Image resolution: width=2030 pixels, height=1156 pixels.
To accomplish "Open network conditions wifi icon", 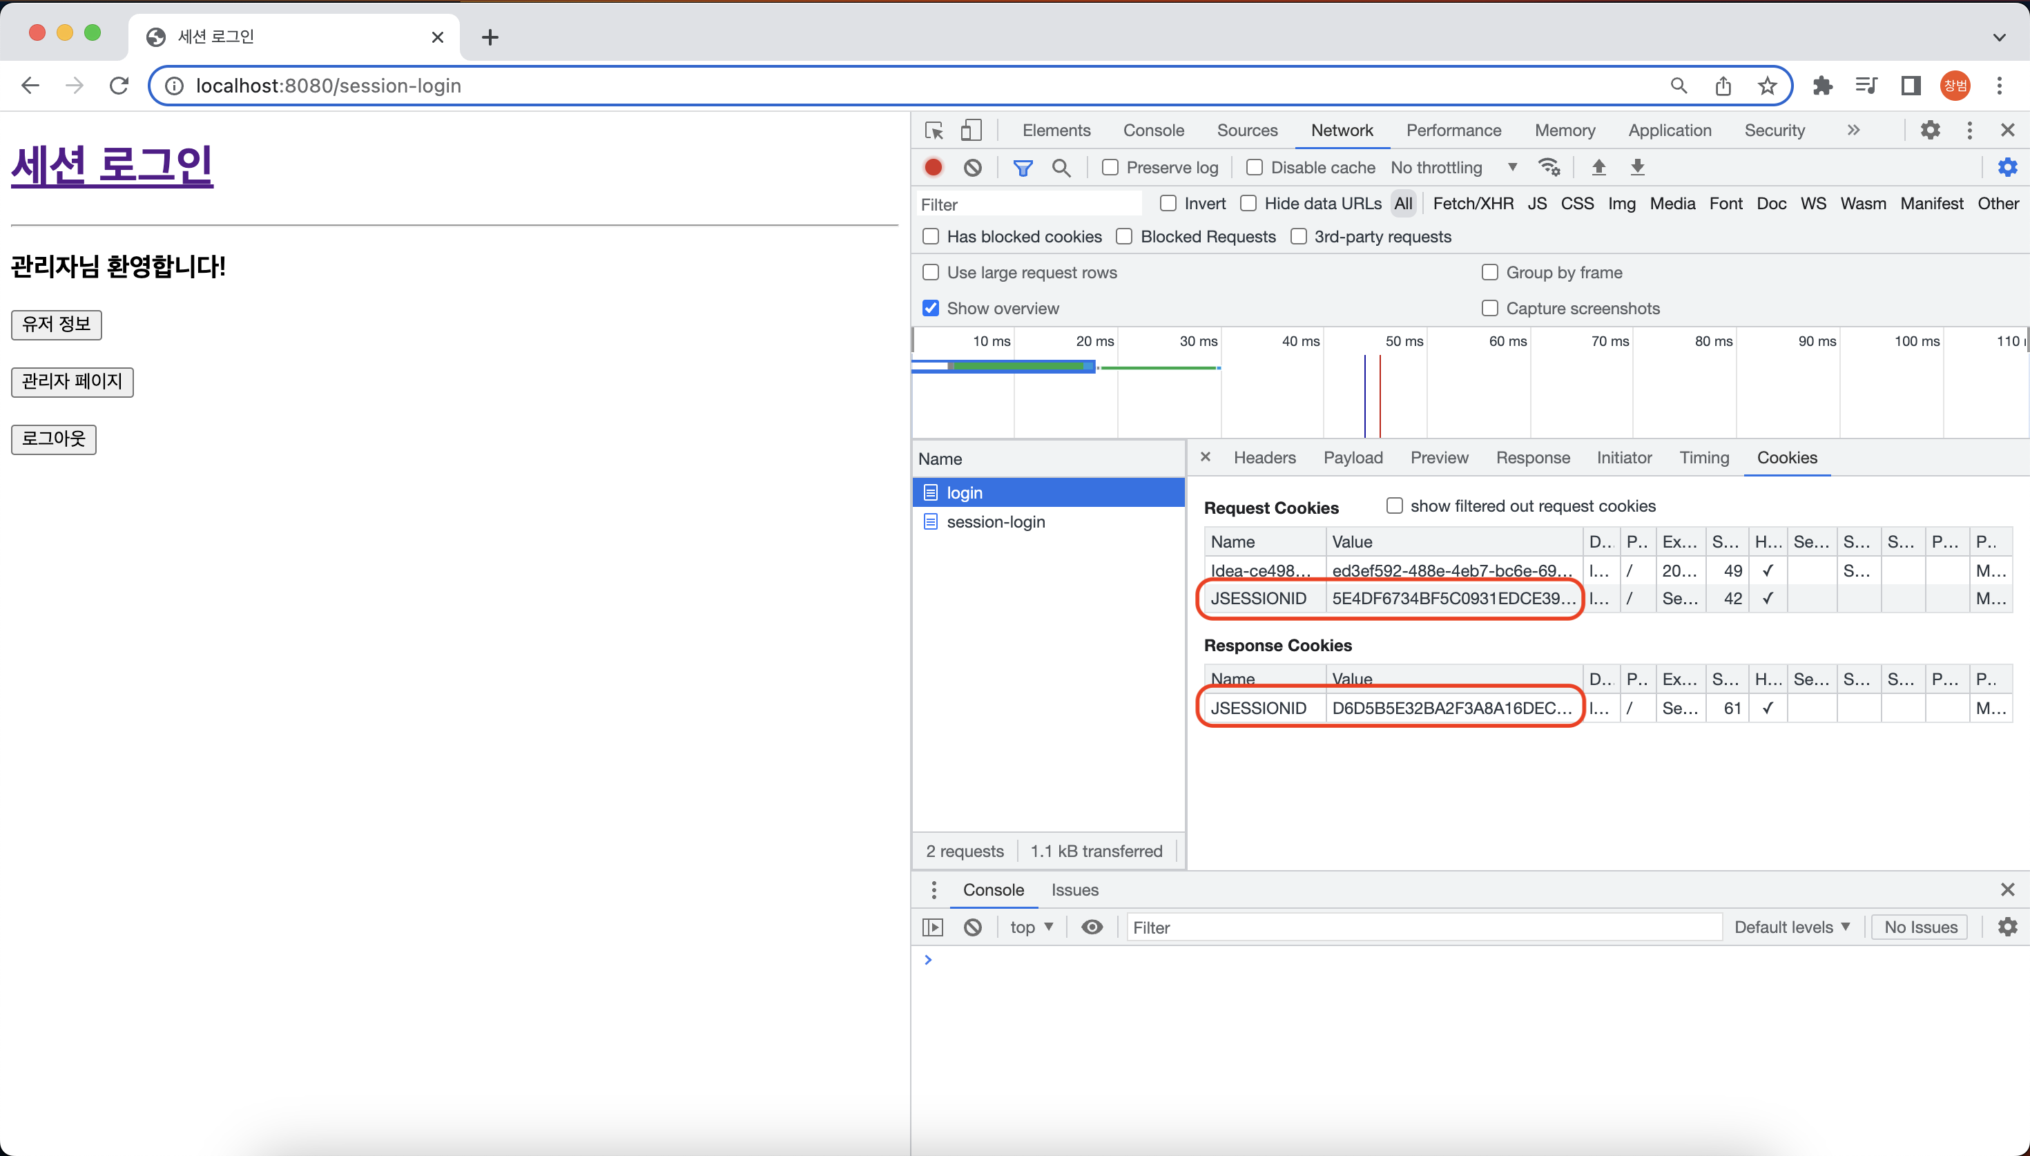I will coord(1548,168).
